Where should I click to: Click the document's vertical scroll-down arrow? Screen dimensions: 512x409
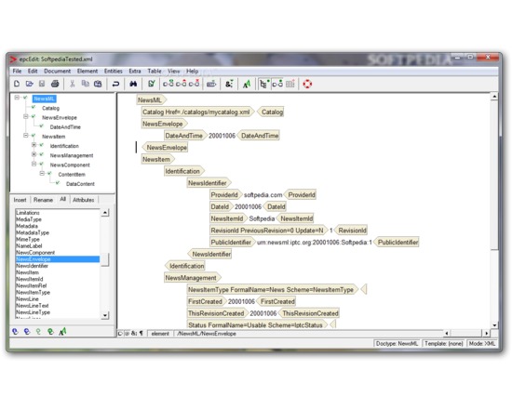tap(494, 324)
